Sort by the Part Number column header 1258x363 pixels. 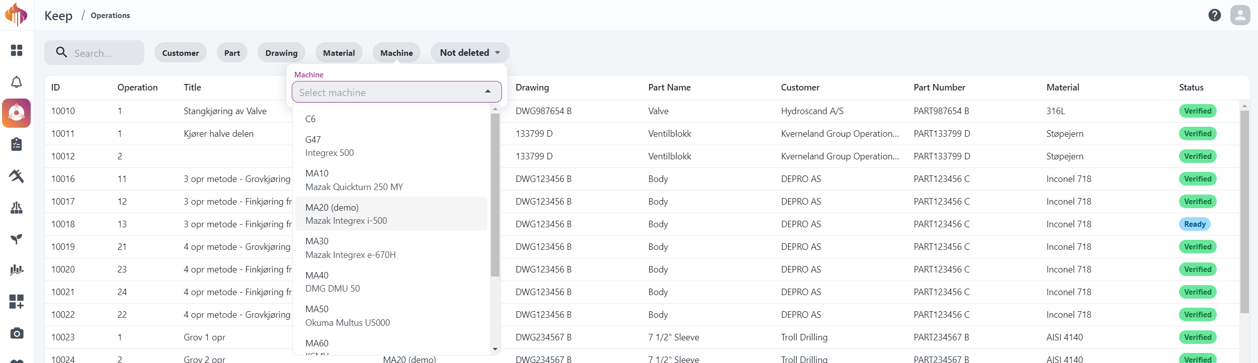coord(939,87)
